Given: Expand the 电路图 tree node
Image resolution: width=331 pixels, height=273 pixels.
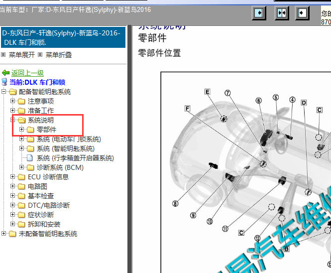Looking at the screenshot, I should coord(12,186).
